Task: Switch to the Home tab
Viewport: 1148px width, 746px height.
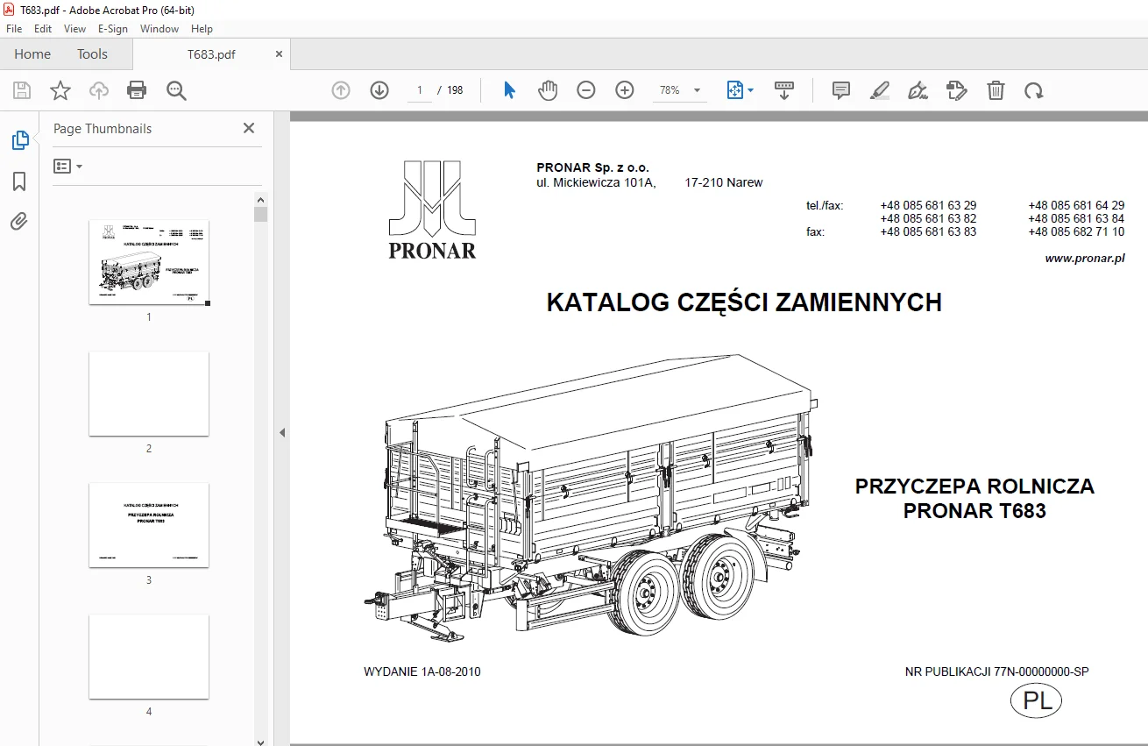Action: [32, 53]
